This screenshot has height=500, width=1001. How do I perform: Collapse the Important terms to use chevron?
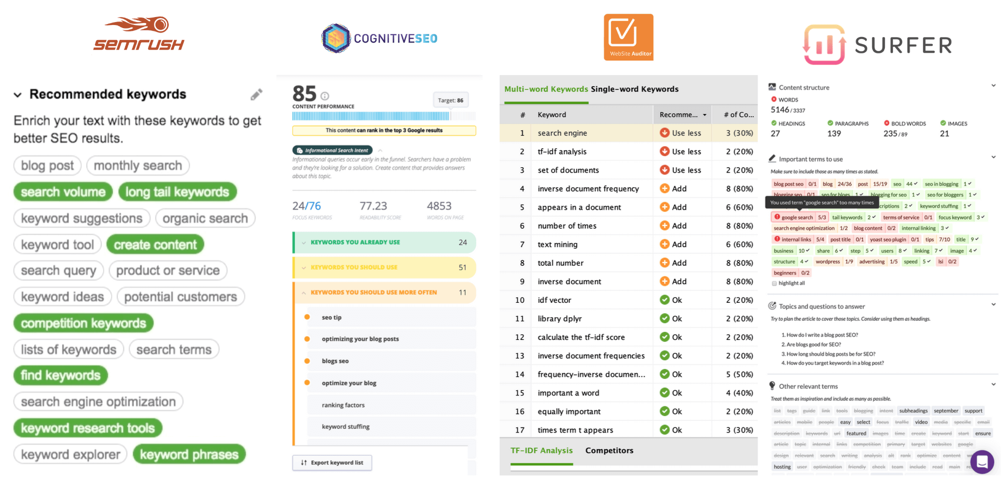pyautogui.click(x=993, y=157)
